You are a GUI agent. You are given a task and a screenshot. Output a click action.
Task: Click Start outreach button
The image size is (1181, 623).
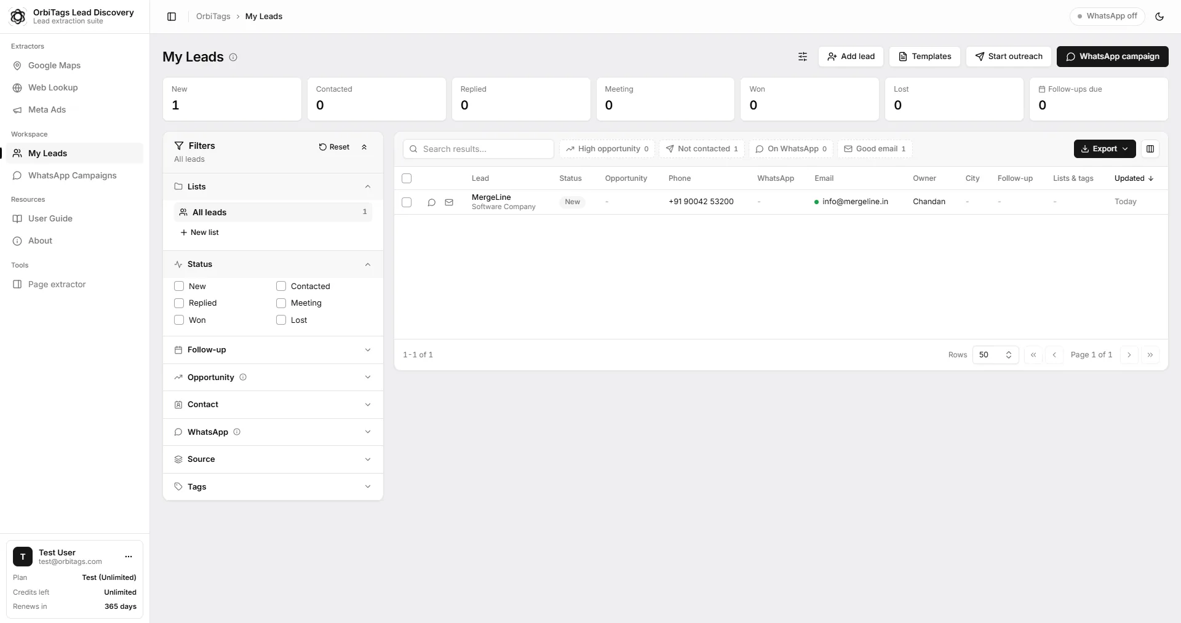(1009, 57)
